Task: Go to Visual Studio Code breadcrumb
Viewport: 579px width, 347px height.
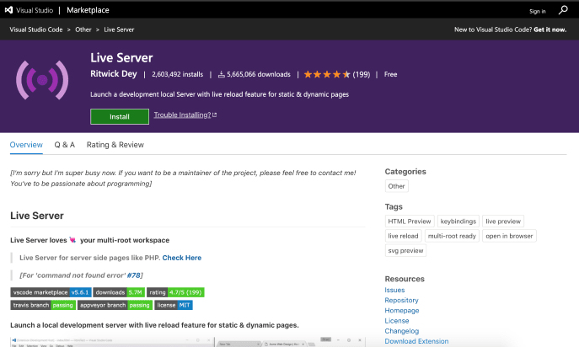Action: pyautogui.click(x=36, y=29)
